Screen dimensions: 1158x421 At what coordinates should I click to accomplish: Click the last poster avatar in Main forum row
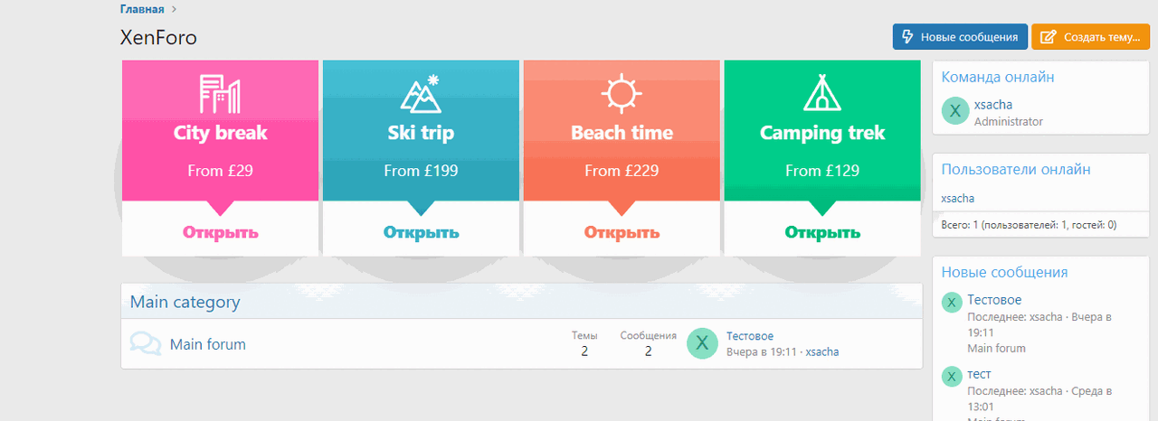point(702,343)
